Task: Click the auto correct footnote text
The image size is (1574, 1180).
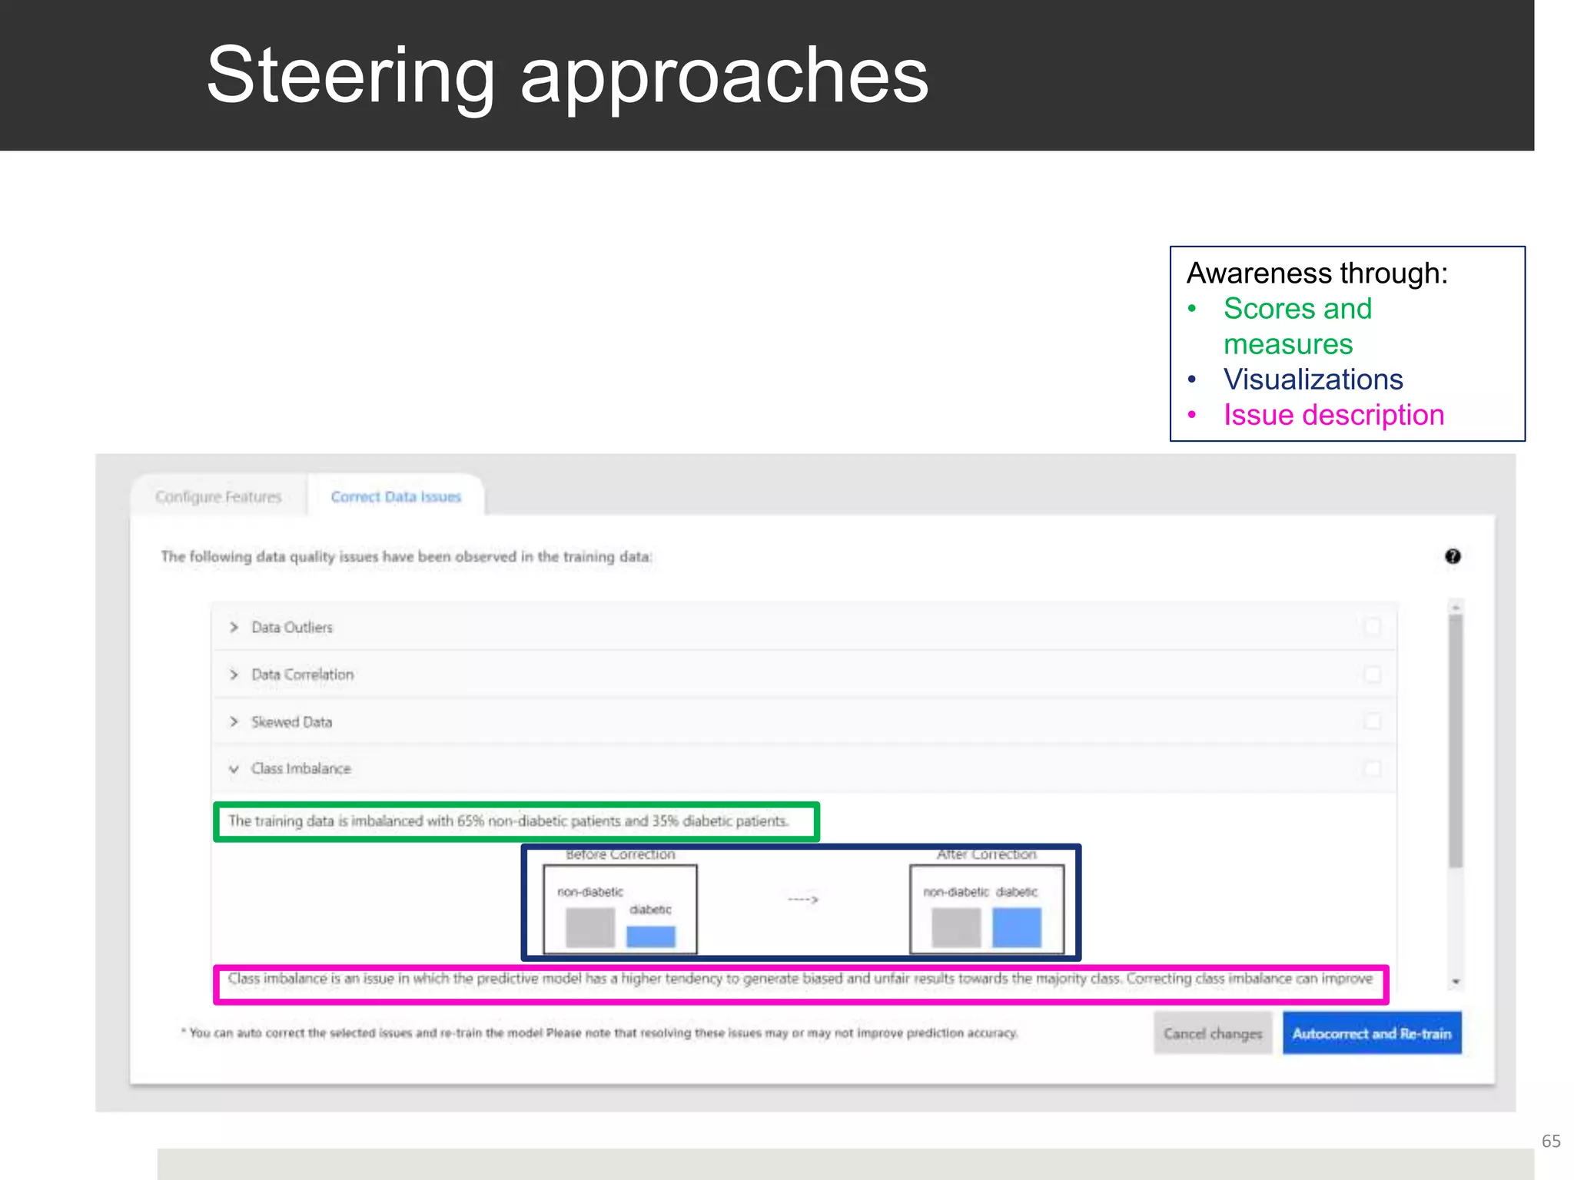Action: [x=599, y=1033]
